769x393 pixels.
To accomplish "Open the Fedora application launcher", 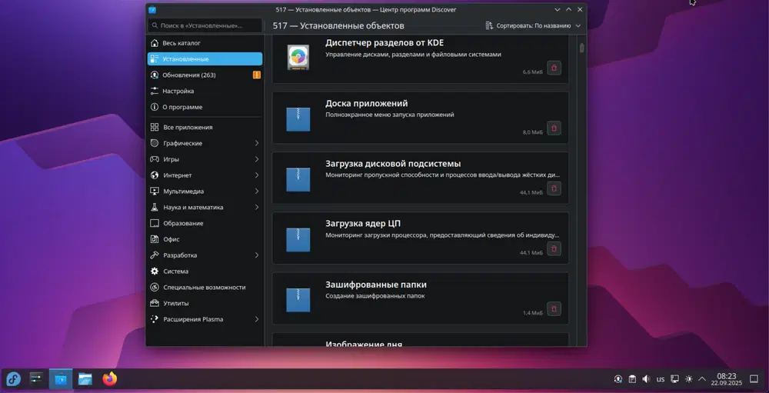I will [x=13, y=379].
